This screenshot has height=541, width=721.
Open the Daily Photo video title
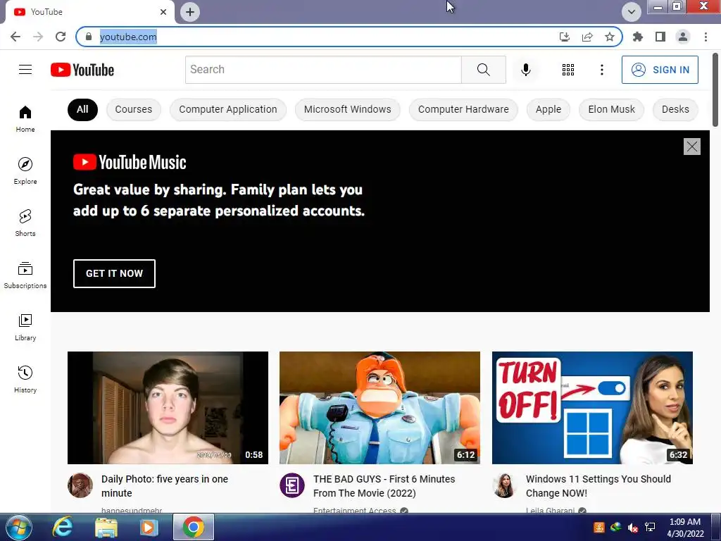165,486
